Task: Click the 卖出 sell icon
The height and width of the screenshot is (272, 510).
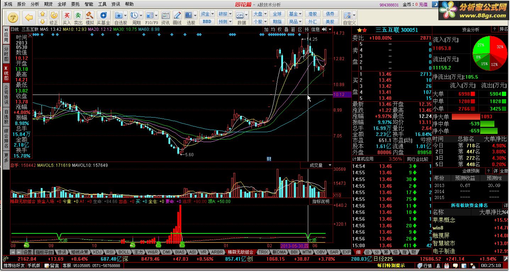Action: [x=78, y=15]
